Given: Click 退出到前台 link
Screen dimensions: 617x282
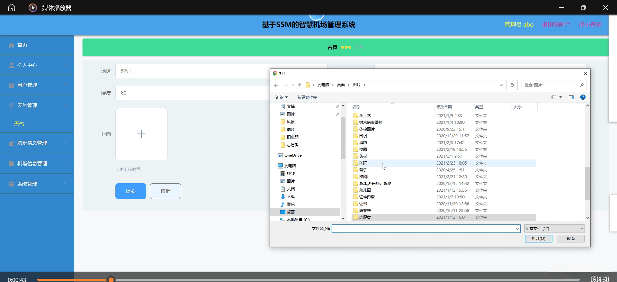Looking at the screenshot, I should point(556,25).
